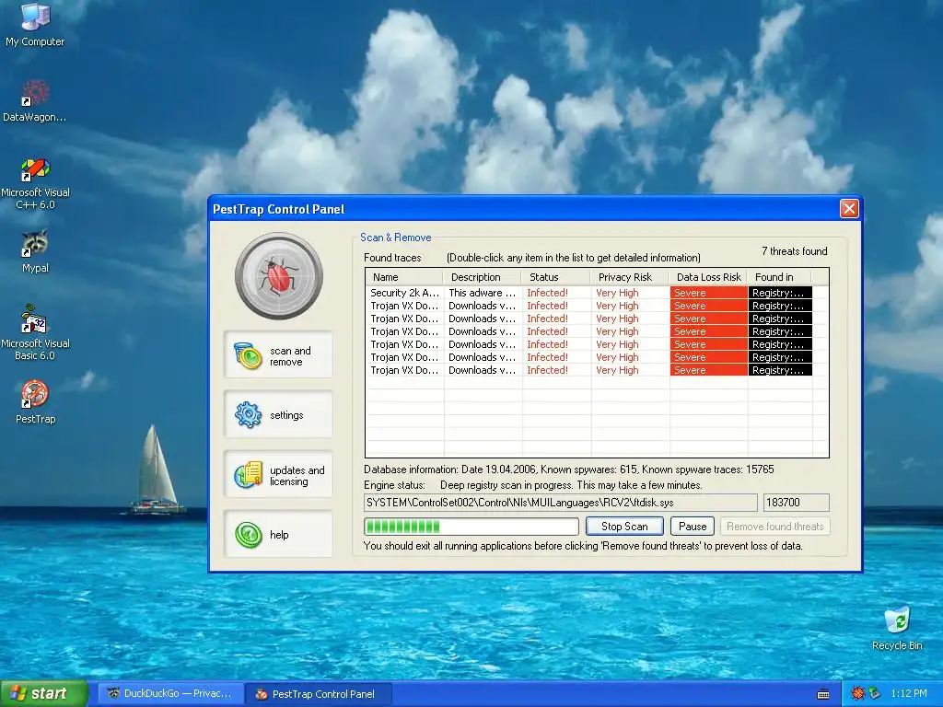Viewport: 943px width, 707px height.
Task: Open the scan and remove section
Action: coord(278,354)
